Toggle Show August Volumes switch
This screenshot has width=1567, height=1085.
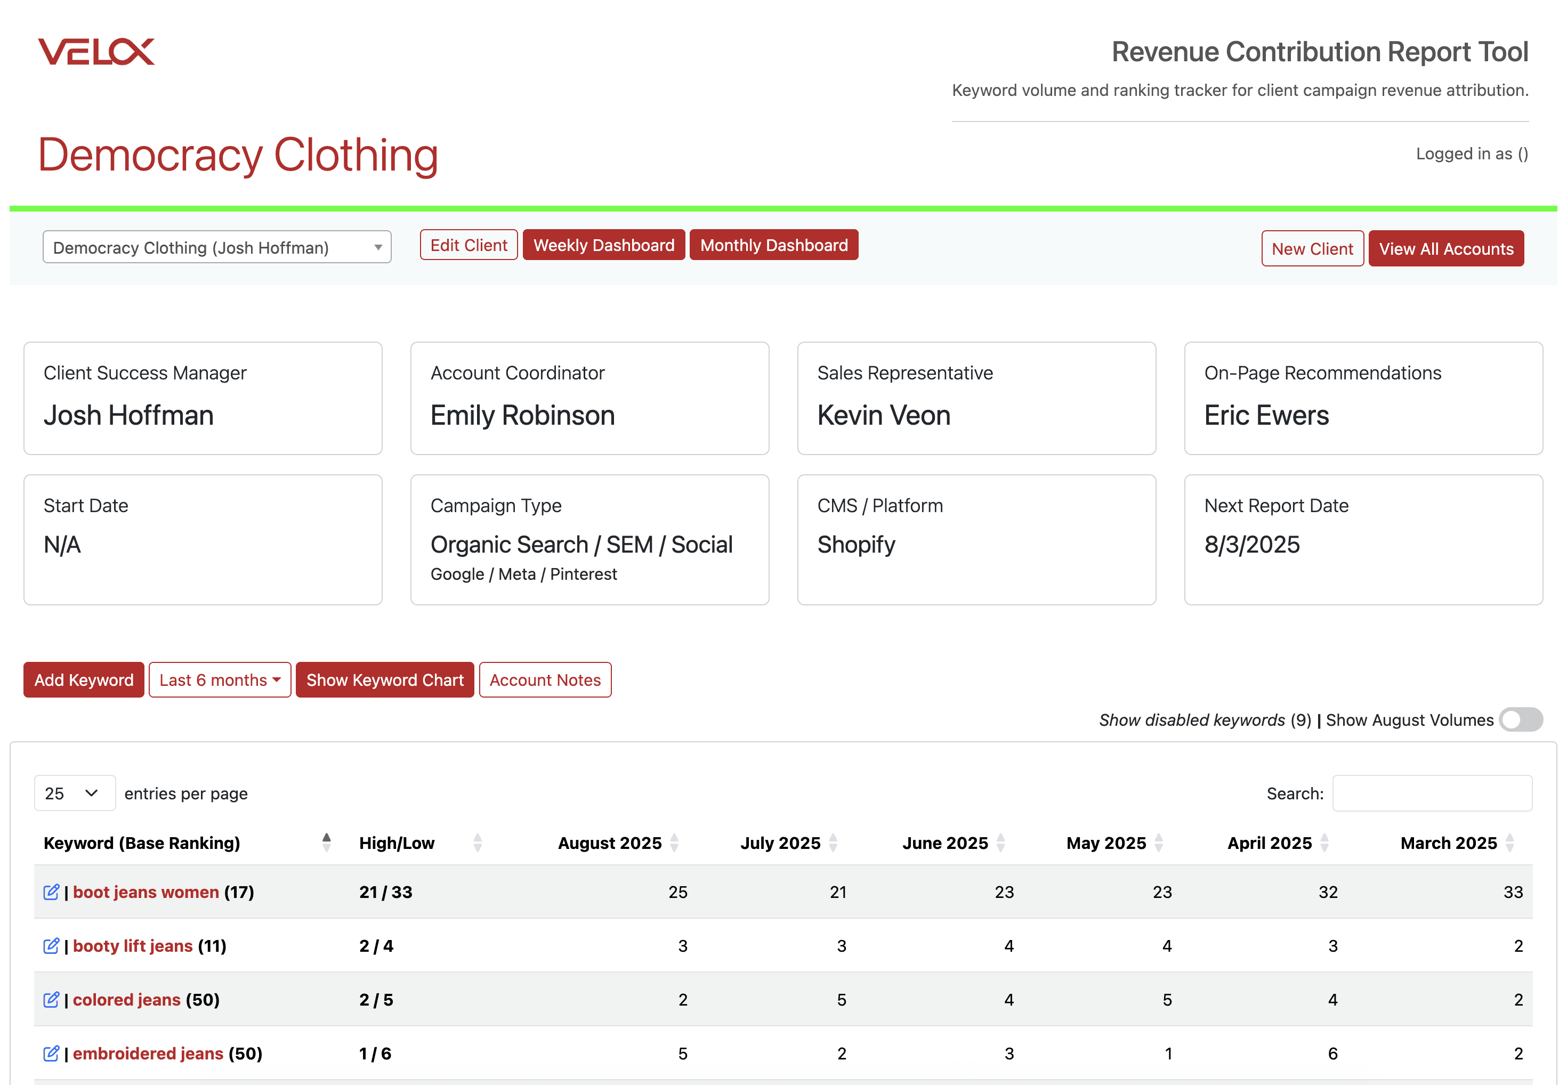(1521, 720)
